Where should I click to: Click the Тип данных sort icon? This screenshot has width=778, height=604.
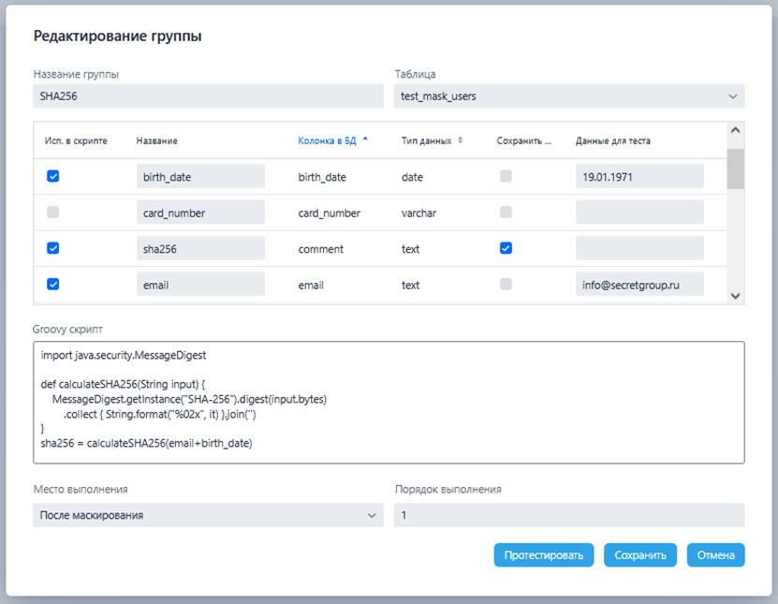pyautogui.click(x=460, y=140)
